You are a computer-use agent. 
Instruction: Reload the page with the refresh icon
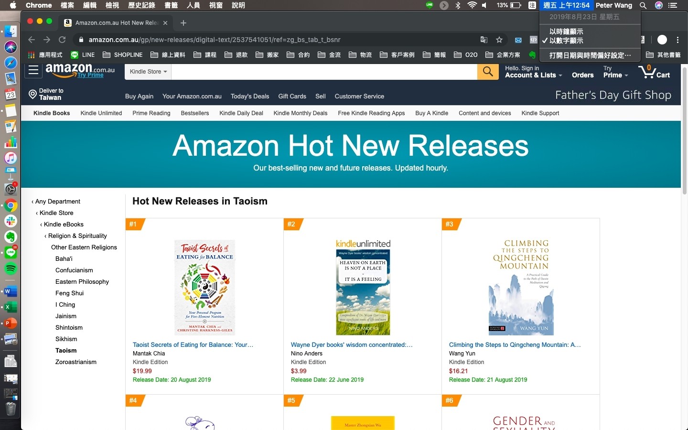[62, 40]
